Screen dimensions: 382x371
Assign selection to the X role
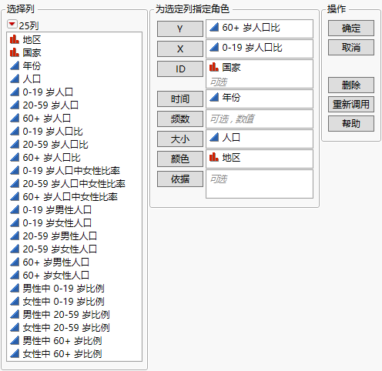tap(180, 48)
